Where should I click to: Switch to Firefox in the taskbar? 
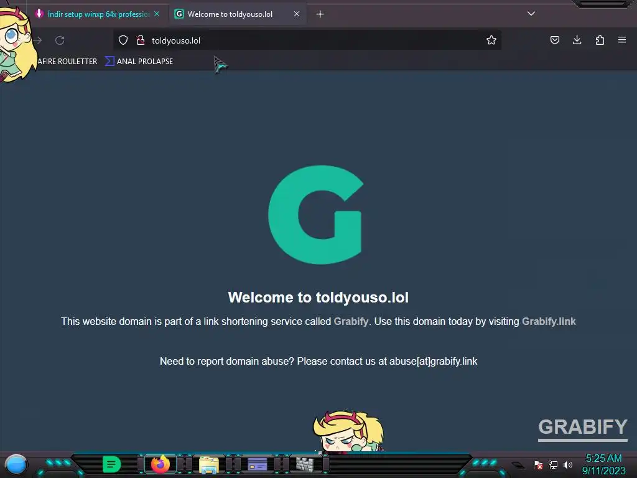click(x=160, y=464)
